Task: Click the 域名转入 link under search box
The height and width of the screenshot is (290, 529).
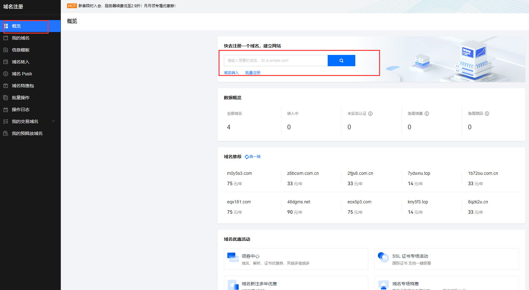Action: coord(231,73)
